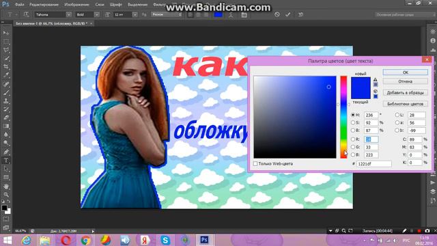Viewport: 437px width, 246px height.
Task: Select the History Brush tool
Action: click(x=6, y=109)
